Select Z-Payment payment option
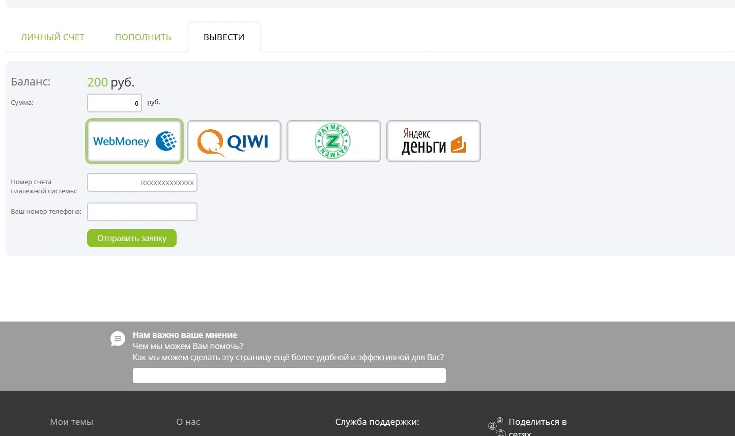This screenshot has height=436, width=735. (334, 141)
